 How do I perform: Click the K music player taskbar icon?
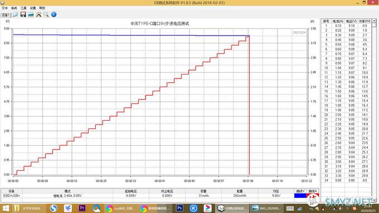(193, 208)
